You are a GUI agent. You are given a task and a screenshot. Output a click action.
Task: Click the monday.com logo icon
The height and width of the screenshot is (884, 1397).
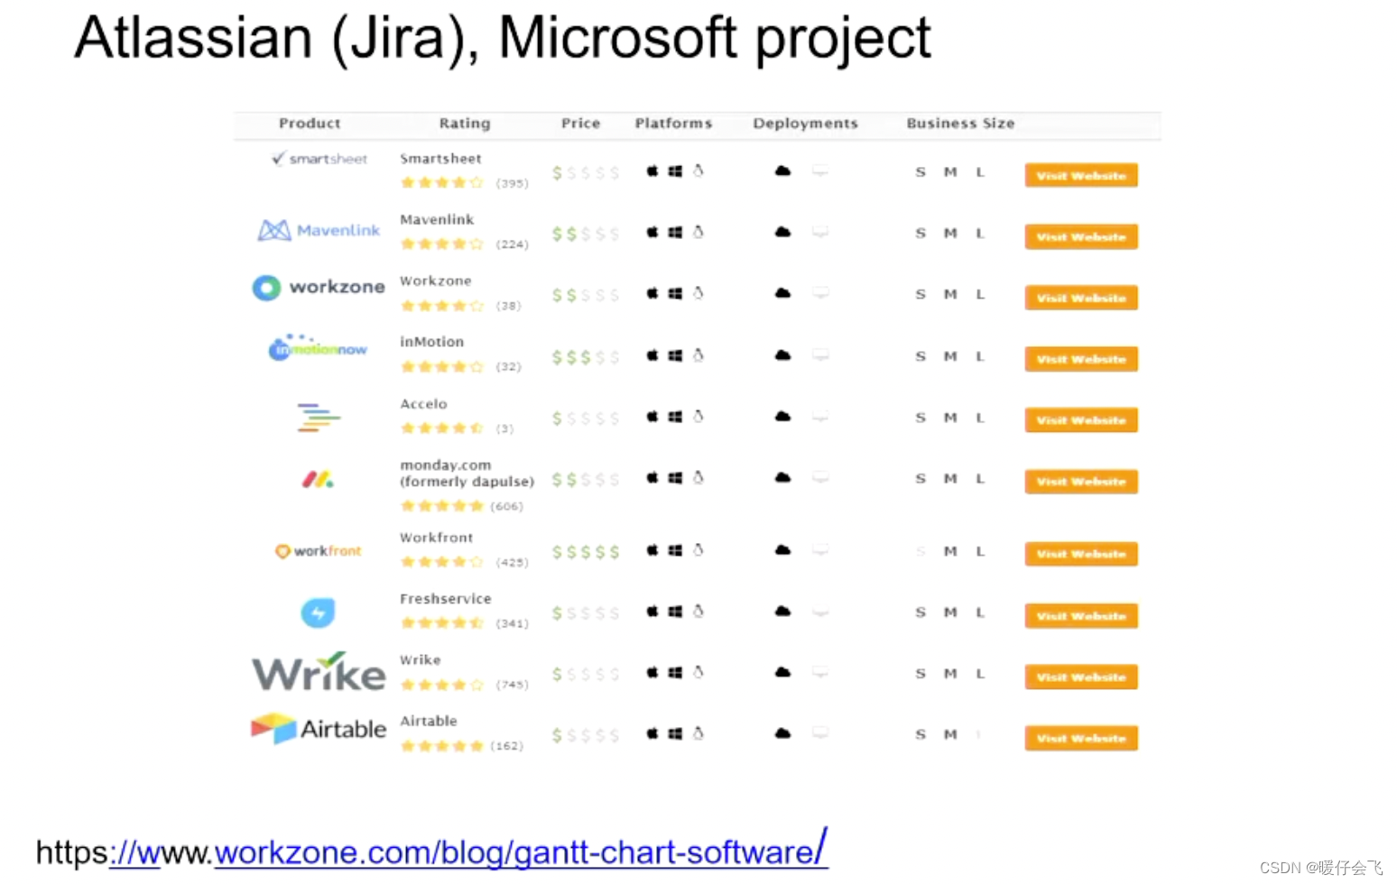coord(318,479)
